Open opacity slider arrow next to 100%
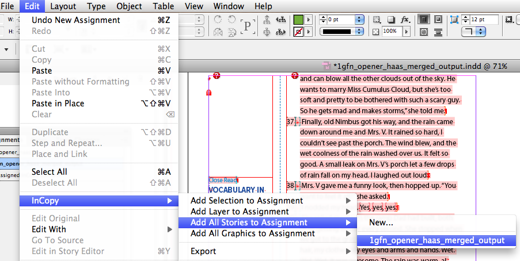520x261 pixels. 406,32
